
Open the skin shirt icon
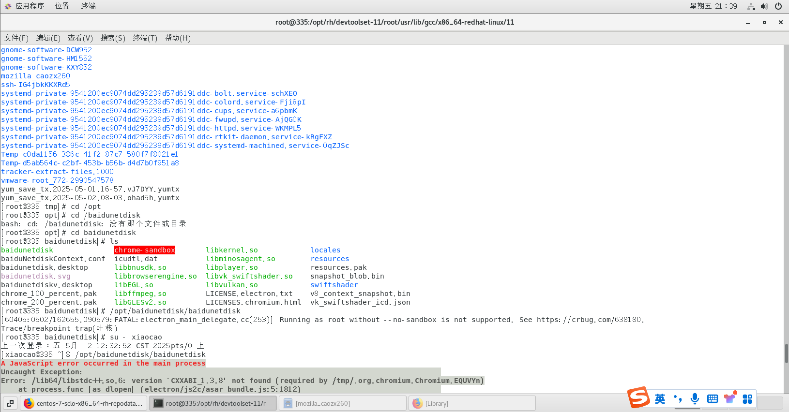click(730, 398)
